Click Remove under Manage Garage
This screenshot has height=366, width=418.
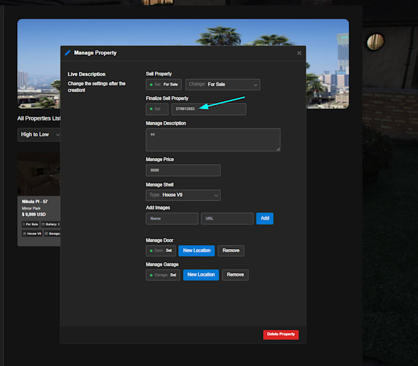235,275
